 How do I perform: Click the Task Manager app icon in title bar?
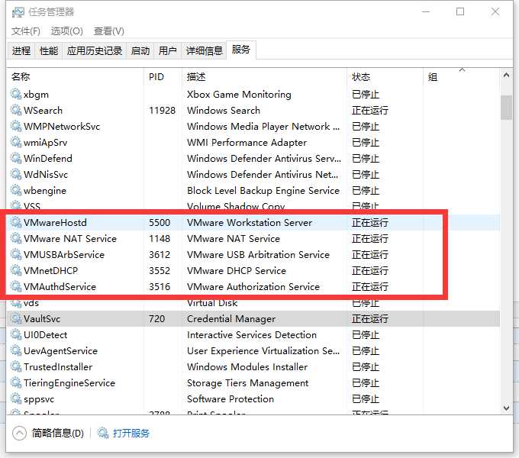tap(18, 12)
